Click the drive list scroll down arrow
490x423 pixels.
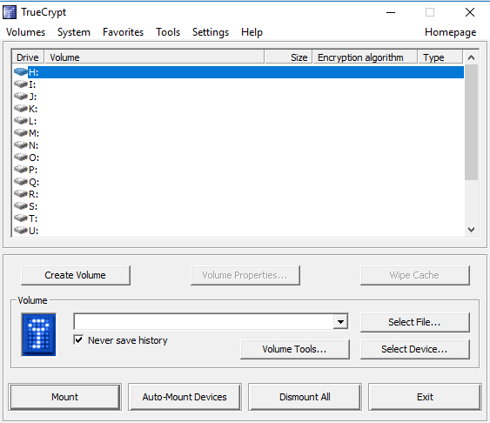(x=471, y=230)
